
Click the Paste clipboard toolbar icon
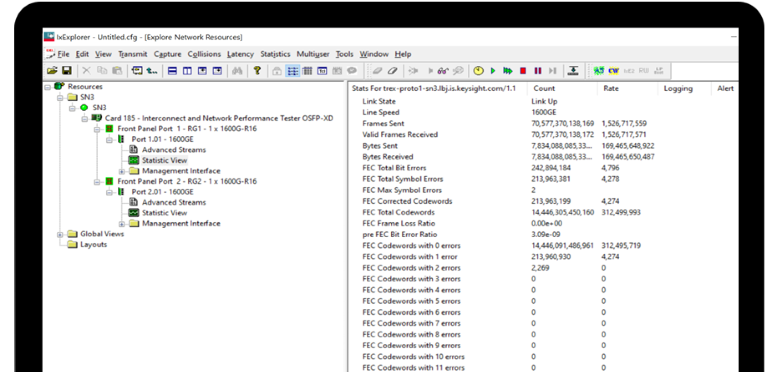coord(117,71)
